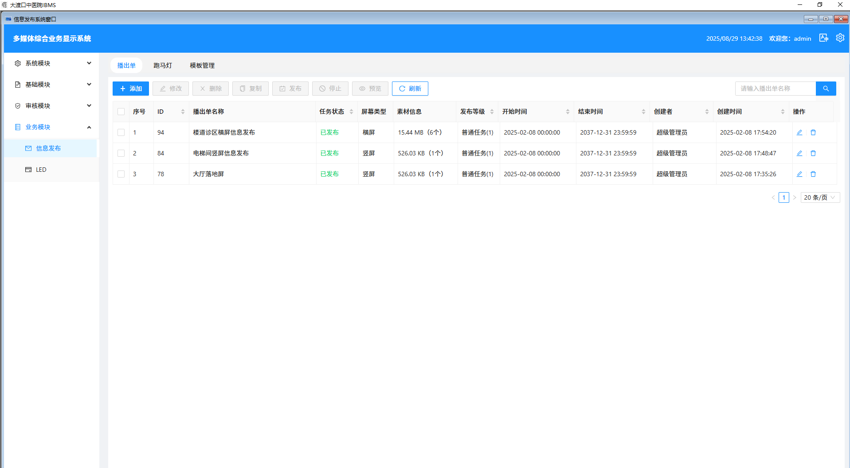Switch to the 模板管理 tab
This screenshot has width=850, height=468.
click(x=202, y=66)
